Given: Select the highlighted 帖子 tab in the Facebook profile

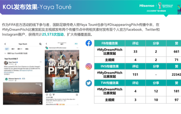Looking at the screenshot, I should [7, 49].
